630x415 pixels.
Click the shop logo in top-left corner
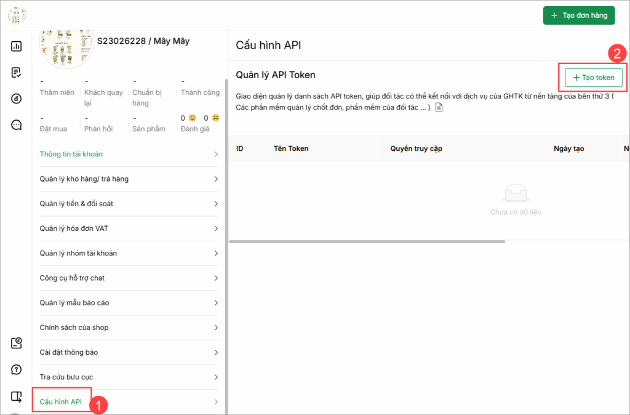click(17, 15)
